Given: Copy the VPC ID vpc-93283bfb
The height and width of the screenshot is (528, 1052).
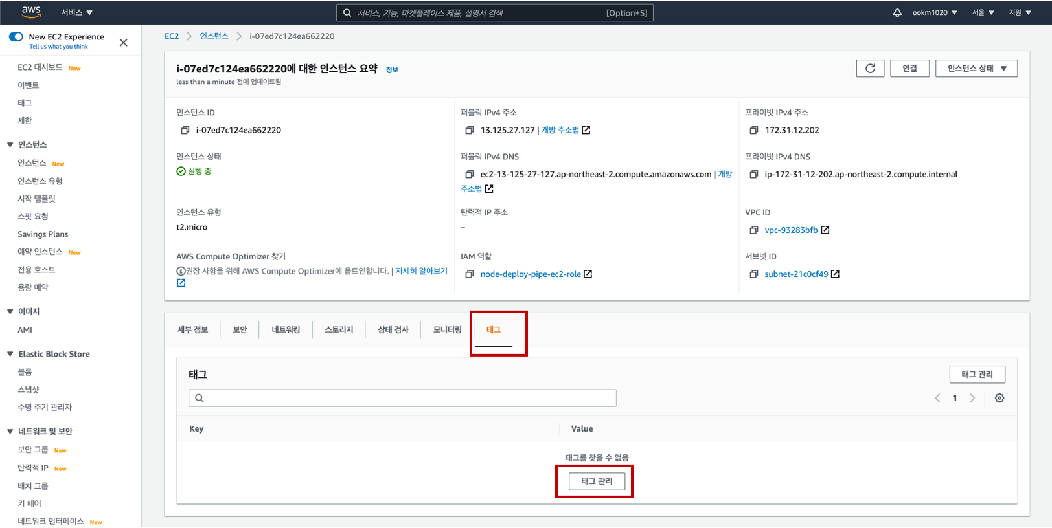Looking at the screenshot, I should tap(754, 230).
